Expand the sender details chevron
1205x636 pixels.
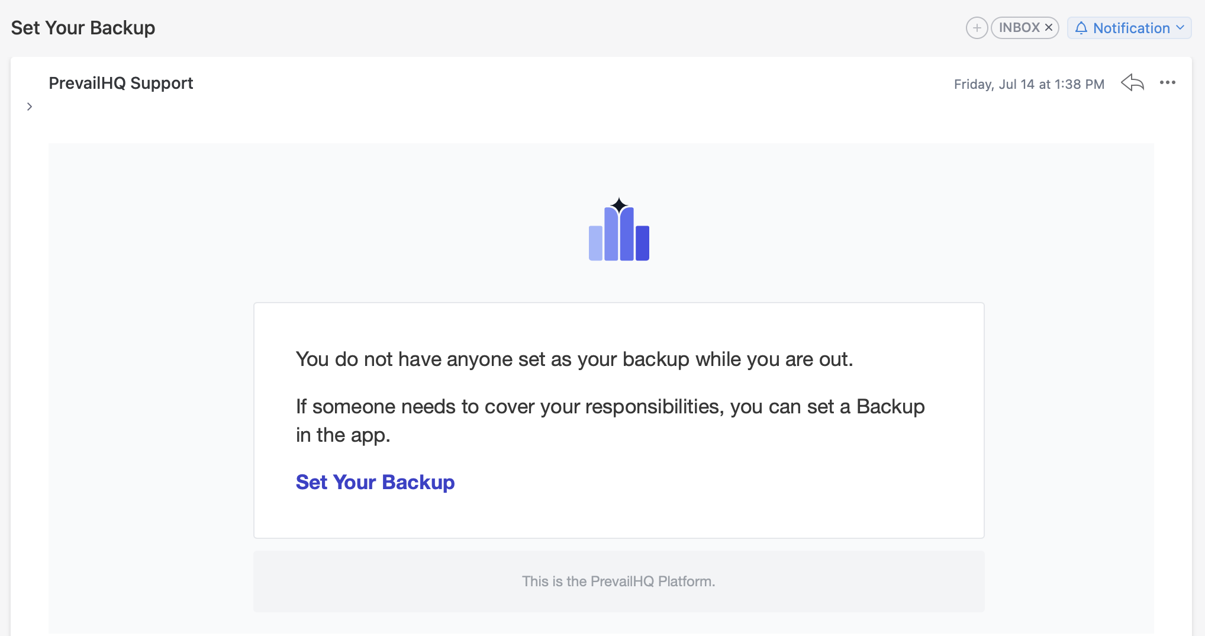(x=30, y=107)
